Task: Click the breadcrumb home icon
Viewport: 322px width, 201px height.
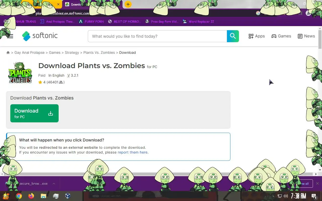Action: click(x=8, y=53)
